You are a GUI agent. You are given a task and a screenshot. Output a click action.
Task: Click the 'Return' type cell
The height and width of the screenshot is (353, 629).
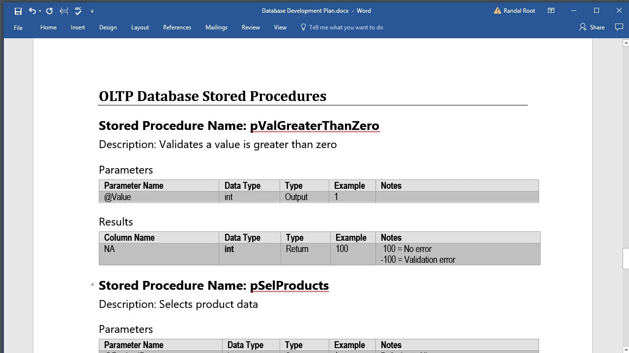(x=305, y=254)
